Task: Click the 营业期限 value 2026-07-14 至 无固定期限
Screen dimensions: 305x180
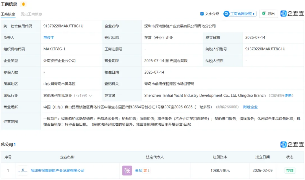Action: (x=166, y=61)
